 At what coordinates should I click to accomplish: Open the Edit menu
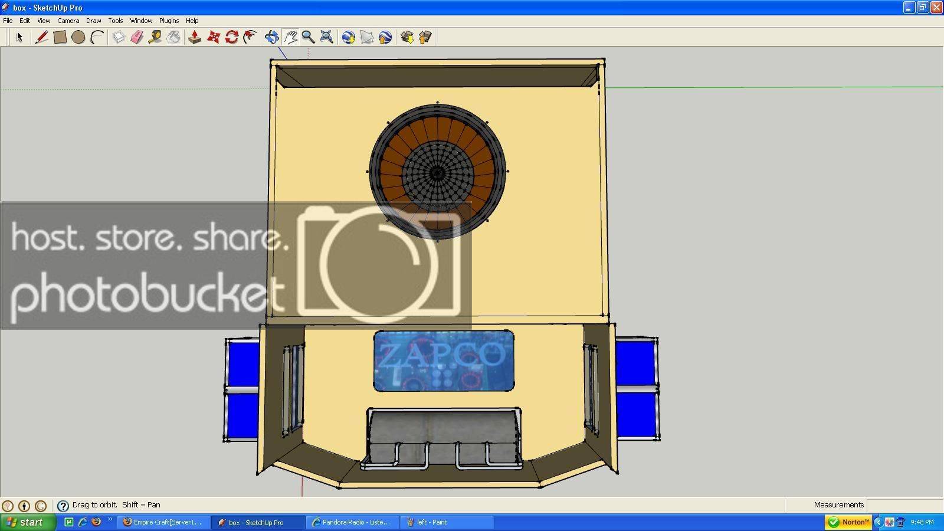point(25,21)
